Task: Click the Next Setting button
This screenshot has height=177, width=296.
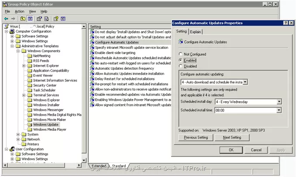Action: (x=231, y=137)
